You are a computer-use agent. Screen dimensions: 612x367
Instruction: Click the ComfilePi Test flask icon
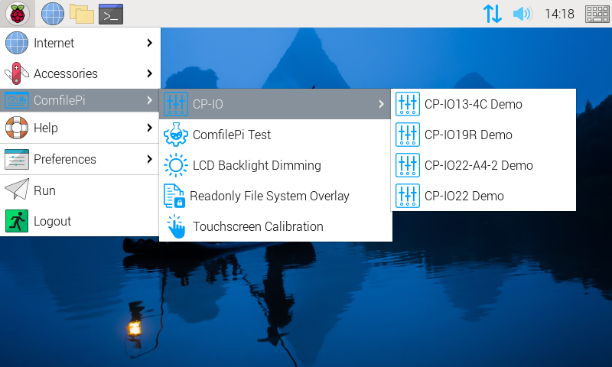click(x=176, y=135)
